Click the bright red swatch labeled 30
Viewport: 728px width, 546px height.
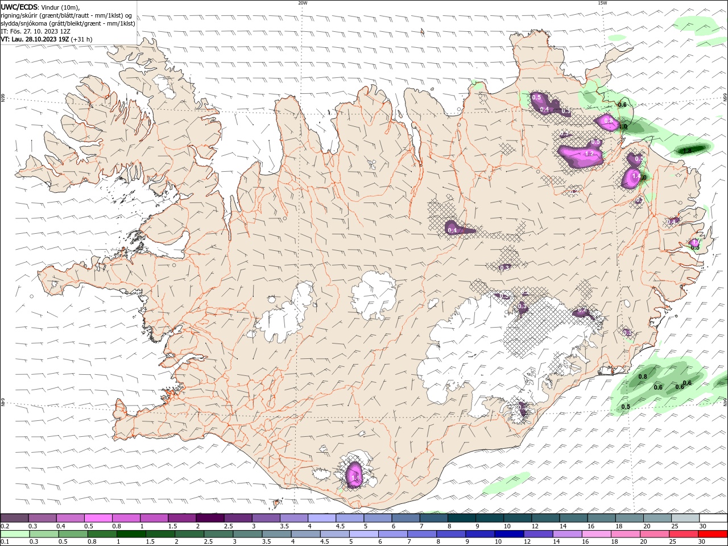coord(713,534)
